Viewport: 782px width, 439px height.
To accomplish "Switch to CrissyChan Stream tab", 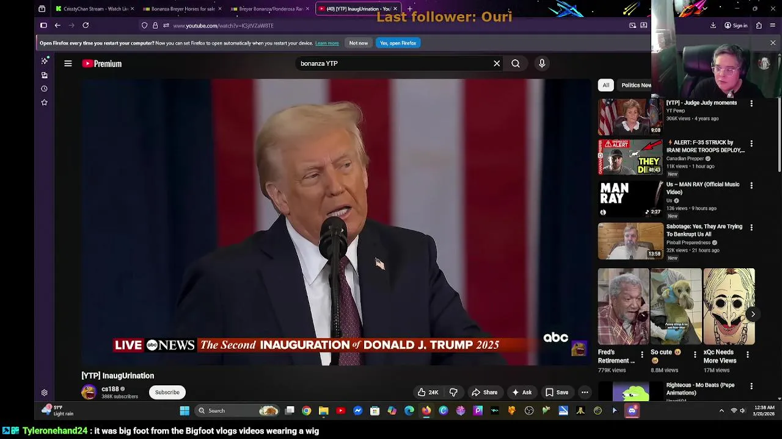I will 95,9.
